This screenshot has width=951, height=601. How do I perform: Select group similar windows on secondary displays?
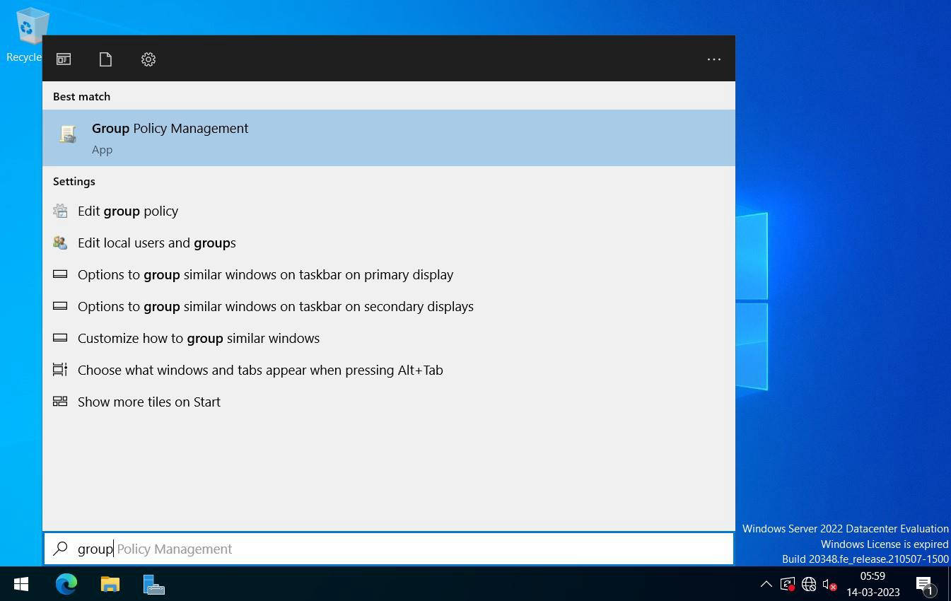click(x=389, y=306)
